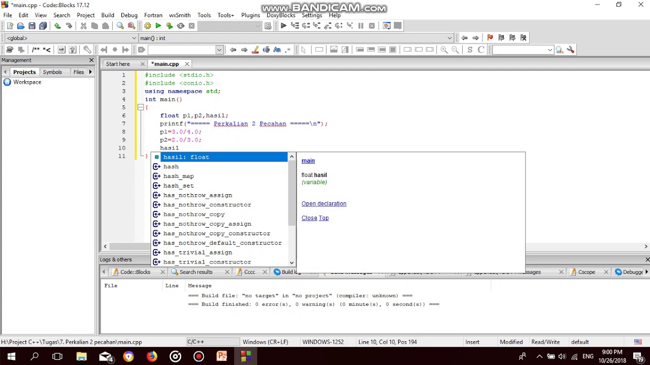Open the right-side search combo dropdown

(550, 50)
